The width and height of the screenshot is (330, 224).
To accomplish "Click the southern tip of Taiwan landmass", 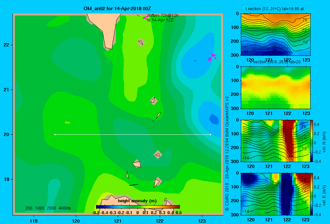I will coord(108,48).
